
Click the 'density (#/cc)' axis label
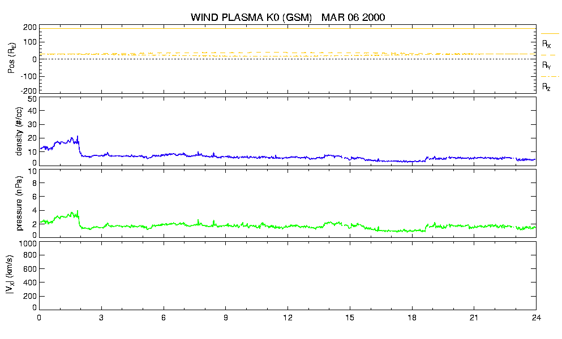pyautogui.click(x=19, y=132)
